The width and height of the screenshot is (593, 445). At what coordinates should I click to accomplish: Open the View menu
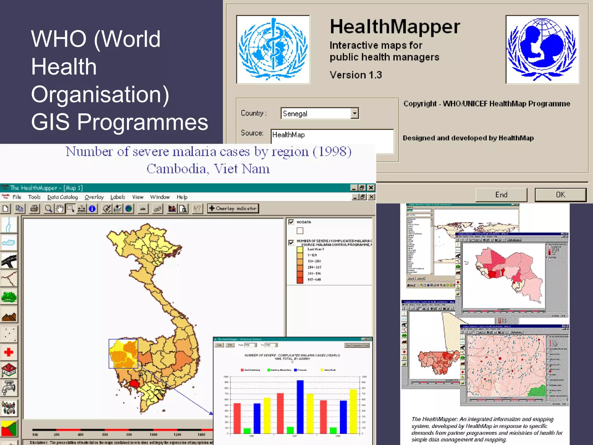138,197
